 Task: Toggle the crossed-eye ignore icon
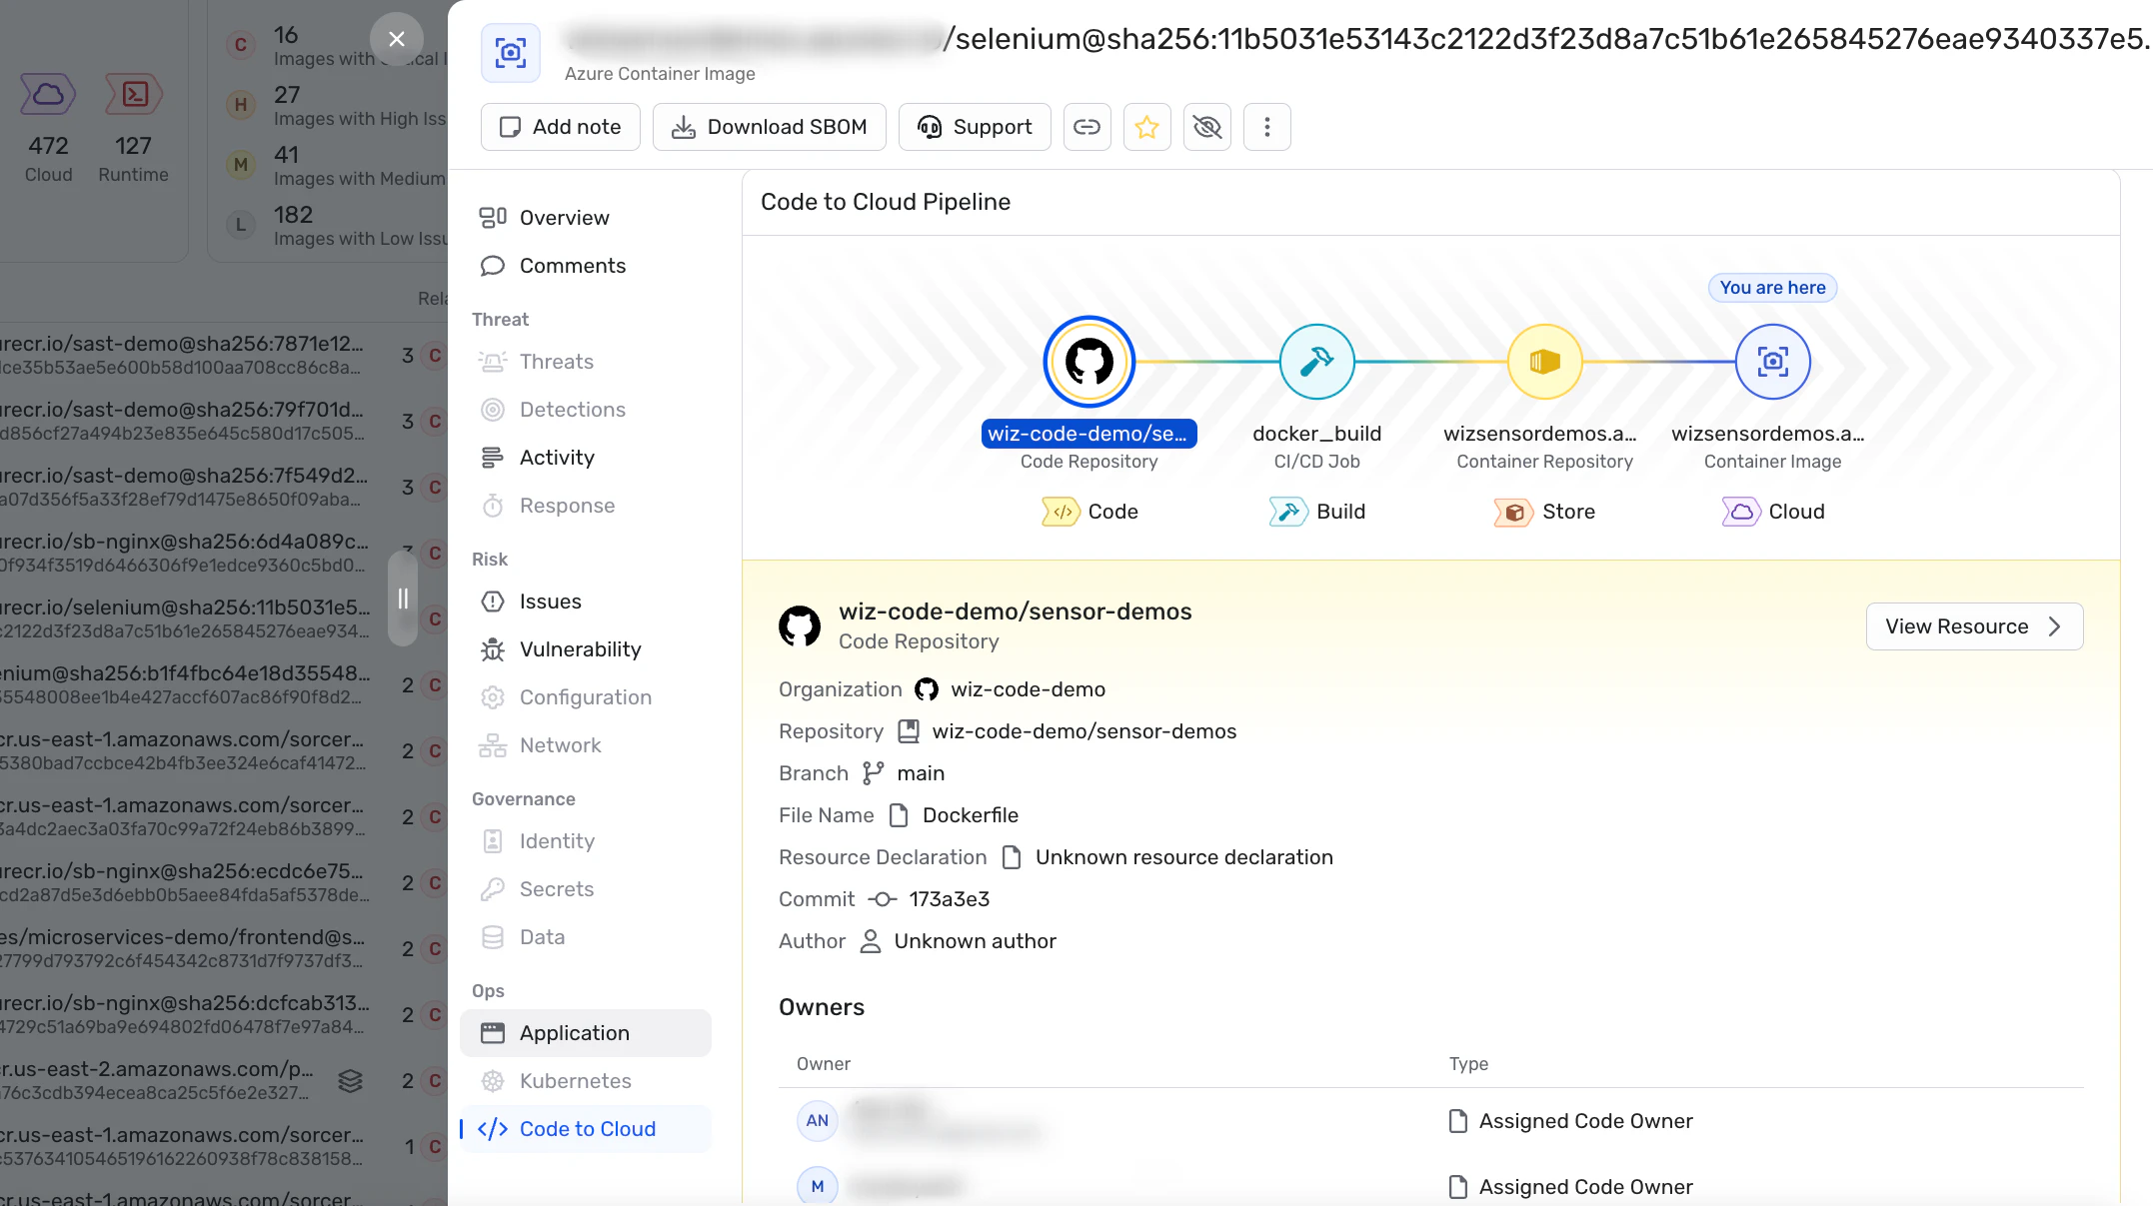[1207, 127]
